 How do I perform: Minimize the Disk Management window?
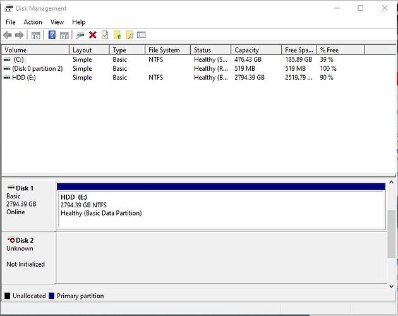pyautogui.click(x=337, y=8)
